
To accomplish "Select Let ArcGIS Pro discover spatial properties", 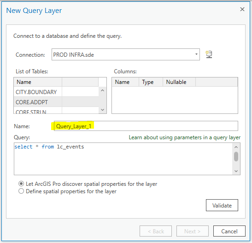I will 21,184.
